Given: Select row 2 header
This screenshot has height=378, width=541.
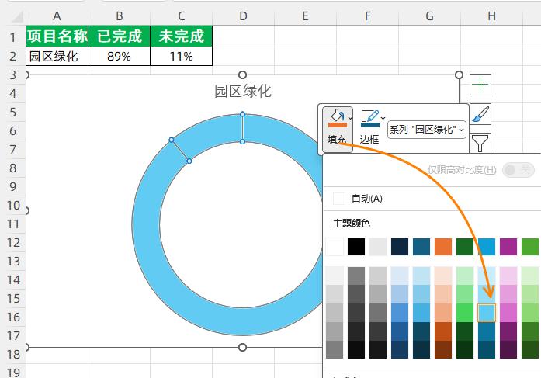Looking at the screenshot, I should coord(12,56).
